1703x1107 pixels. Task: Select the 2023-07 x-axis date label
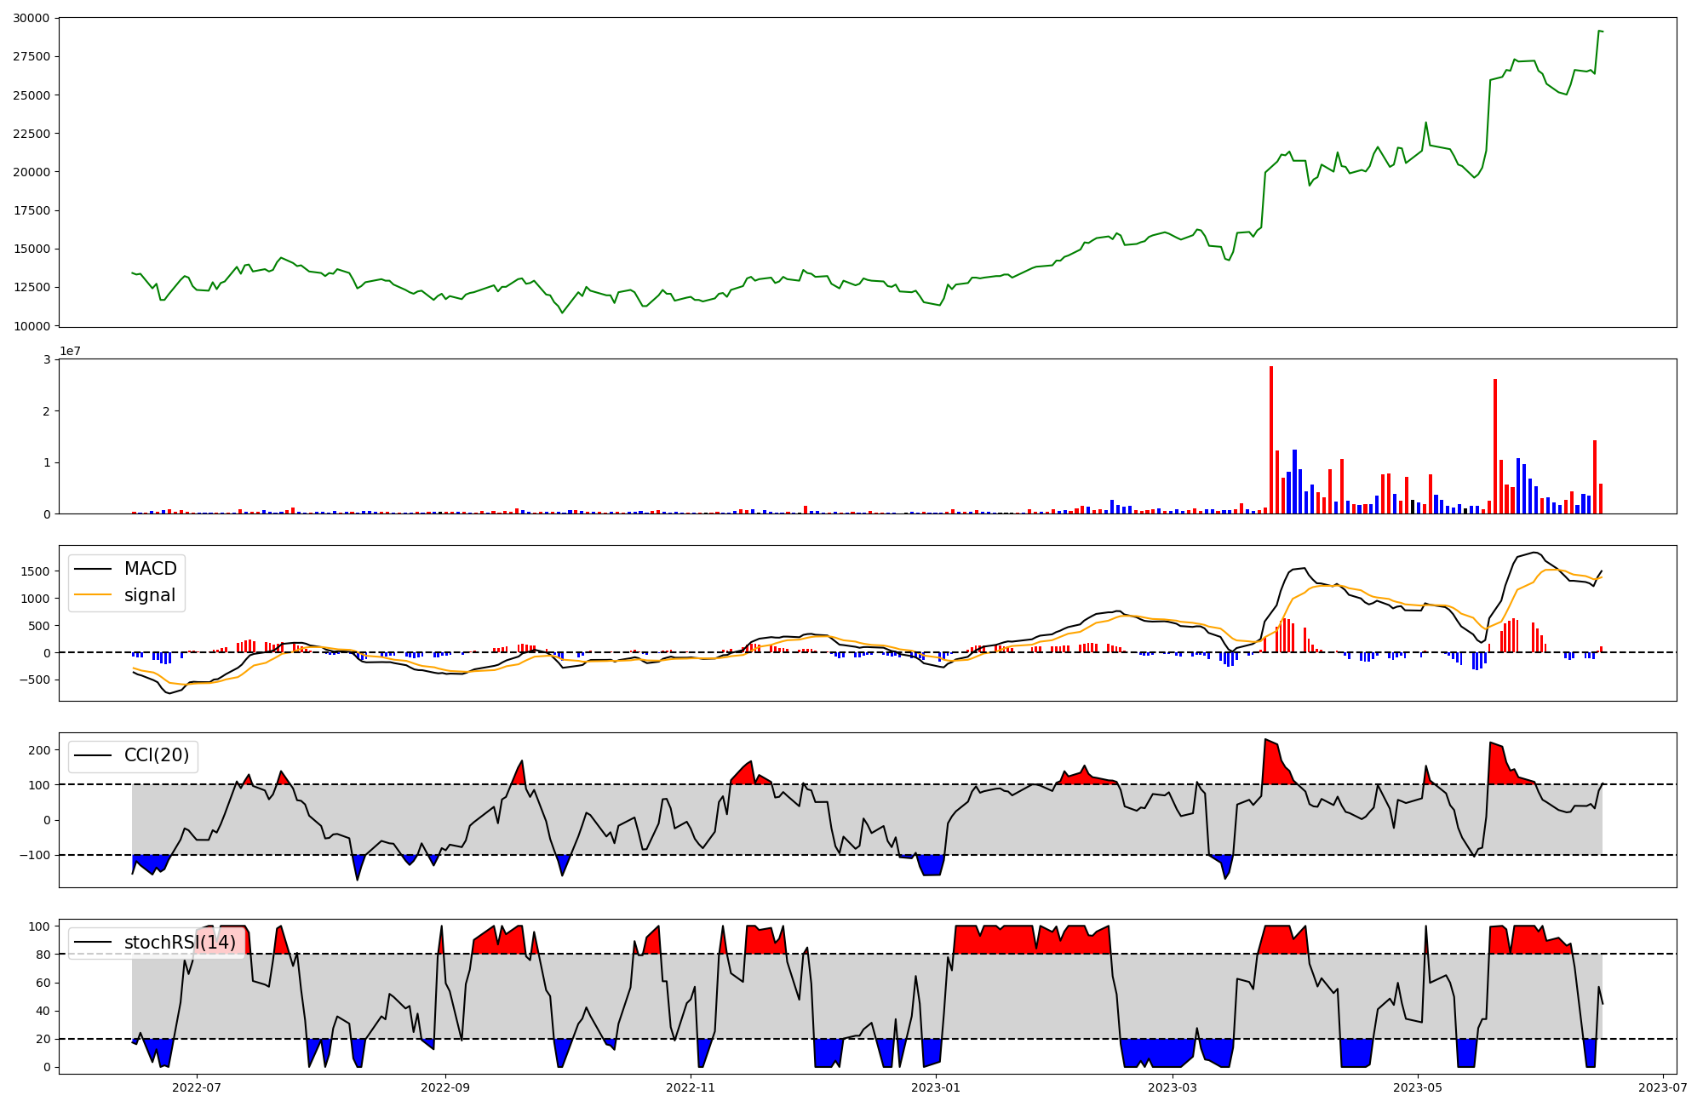pyautogui.click(x=1662, y=1087)
